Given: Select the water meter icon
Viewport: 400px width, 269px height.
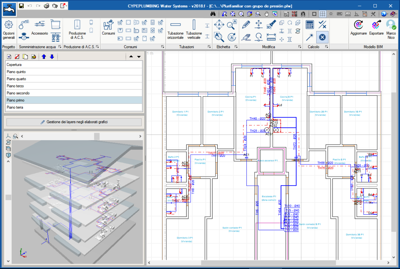Looking at the screenshot, I should click(x=24, y=36).
